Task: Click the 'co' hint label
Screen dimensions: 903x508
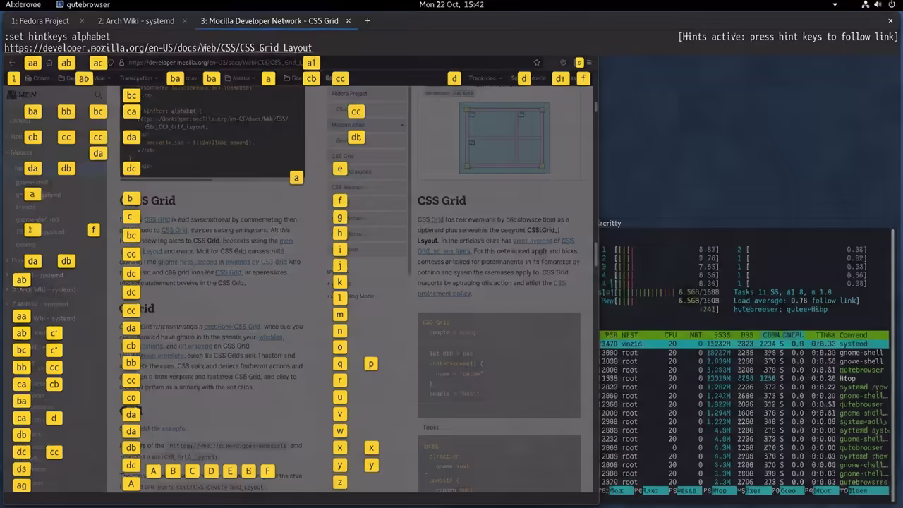Action: [x=131, y=397]
